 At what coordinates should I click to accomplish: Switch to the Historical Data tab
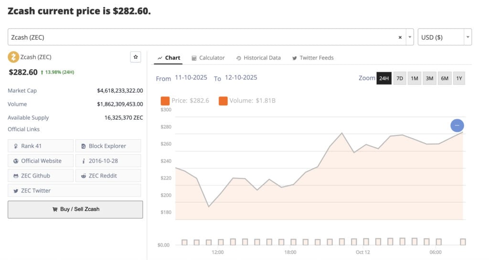point(258,58)
